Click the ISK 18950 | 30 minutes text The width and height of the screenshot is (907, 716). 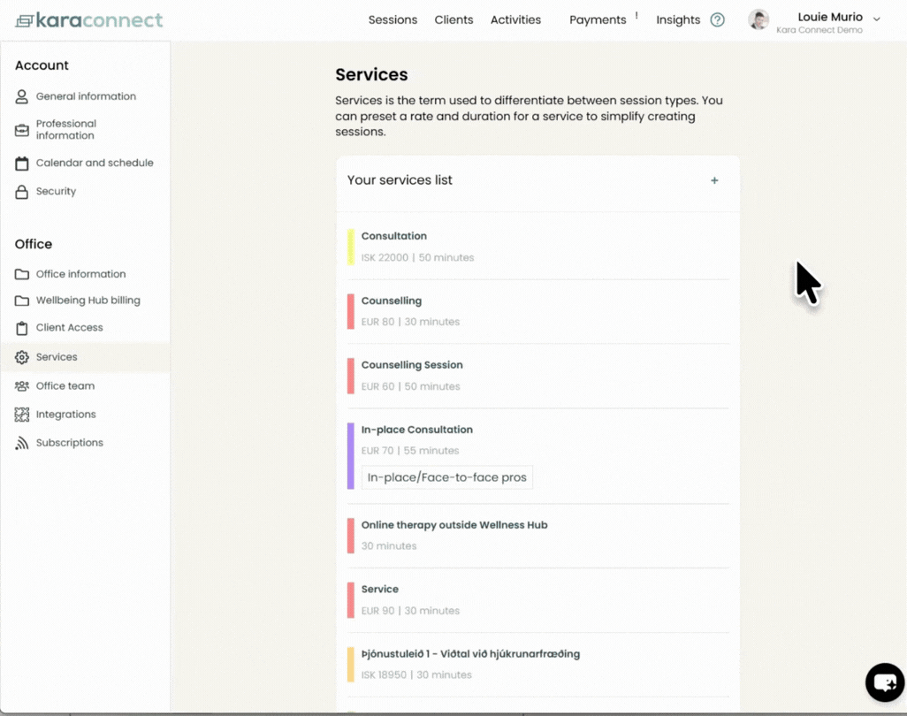[416, 675]
